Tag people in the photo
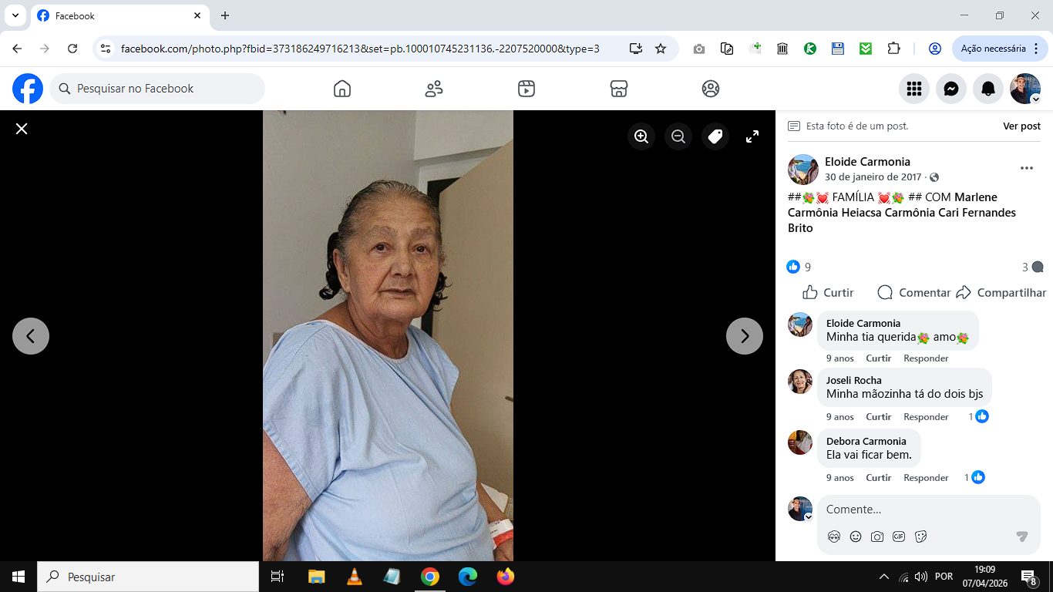Image resolution: width=1053 pixels, height=592 pixels. point(715,136)
